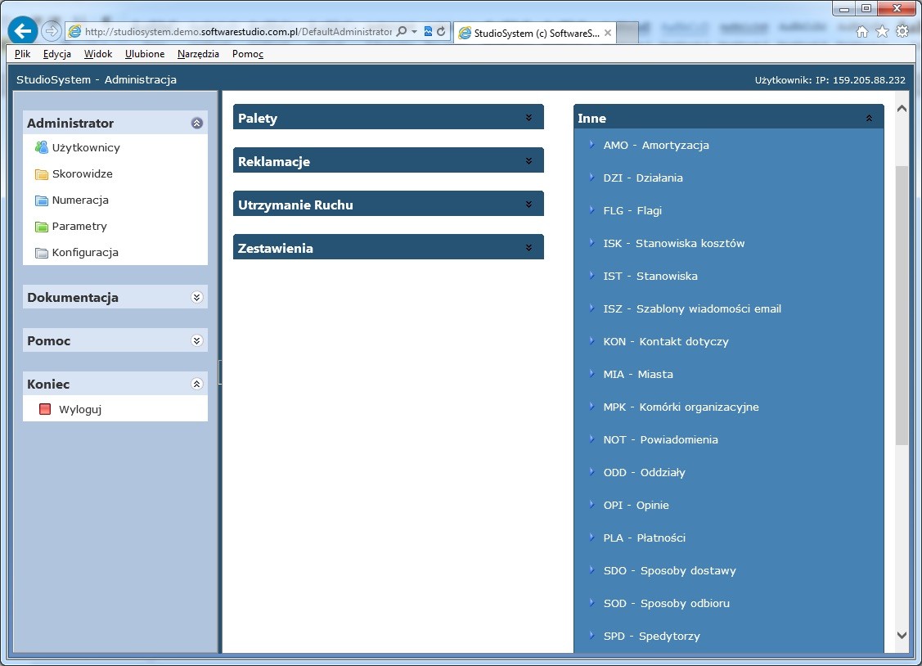Click the browser address bar URL

click(238, 31)
